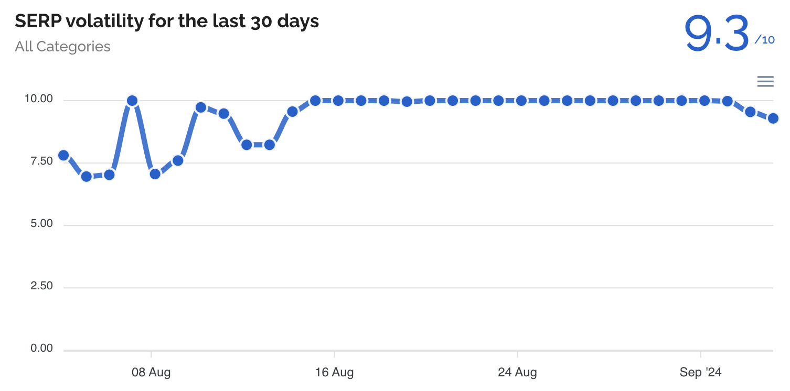Select the All Categories subtitle

click(x=62, y=47)
